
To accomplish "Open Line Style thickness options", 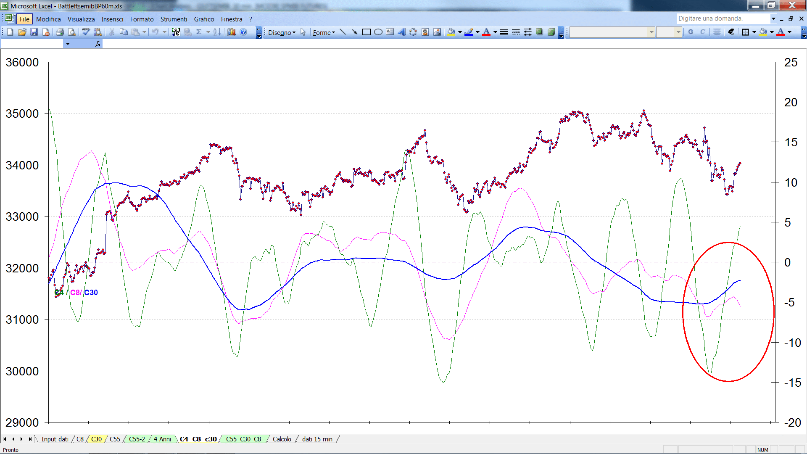I will (504, 32).
